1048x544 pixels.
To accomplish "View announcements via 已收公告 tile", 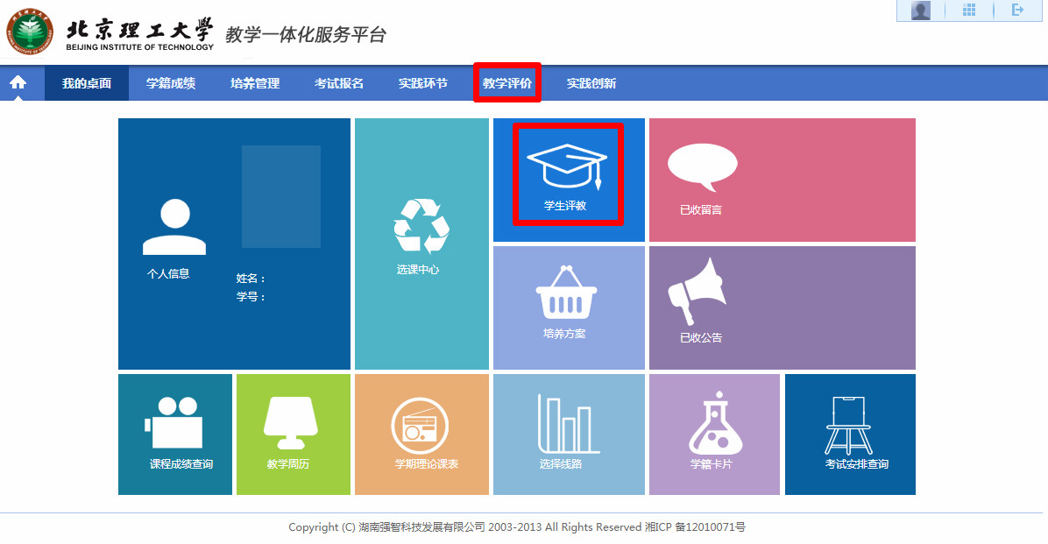I will tap(781, 307).
